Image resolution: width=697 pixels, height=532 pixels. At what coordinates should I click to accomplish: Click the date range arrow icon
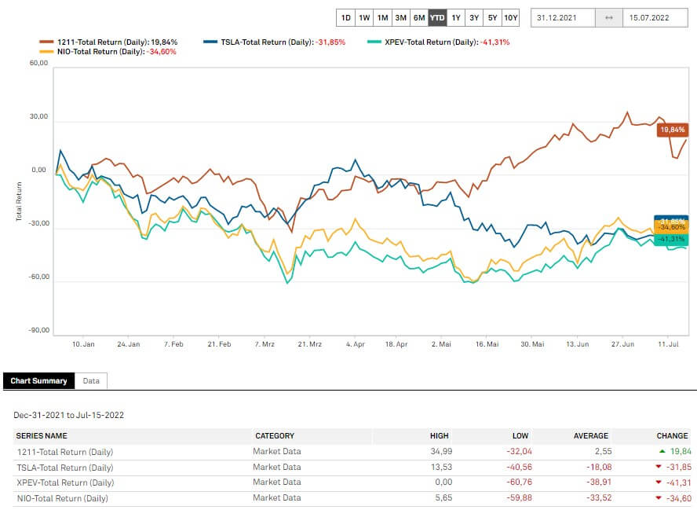click(608, 17)
